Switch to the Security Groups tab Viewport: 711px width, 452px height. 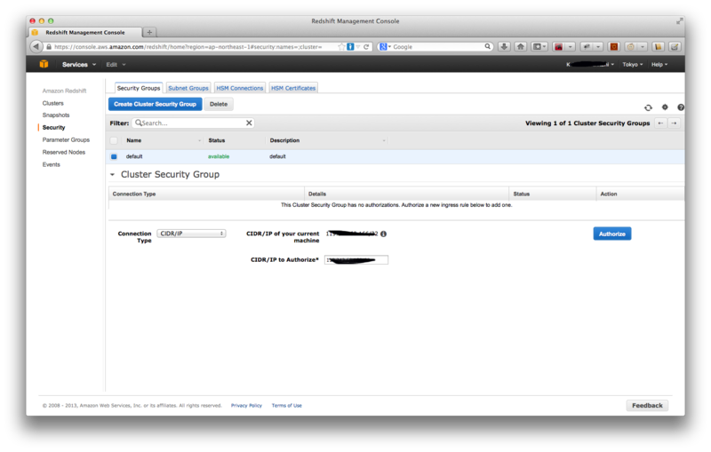coord(139,88)
